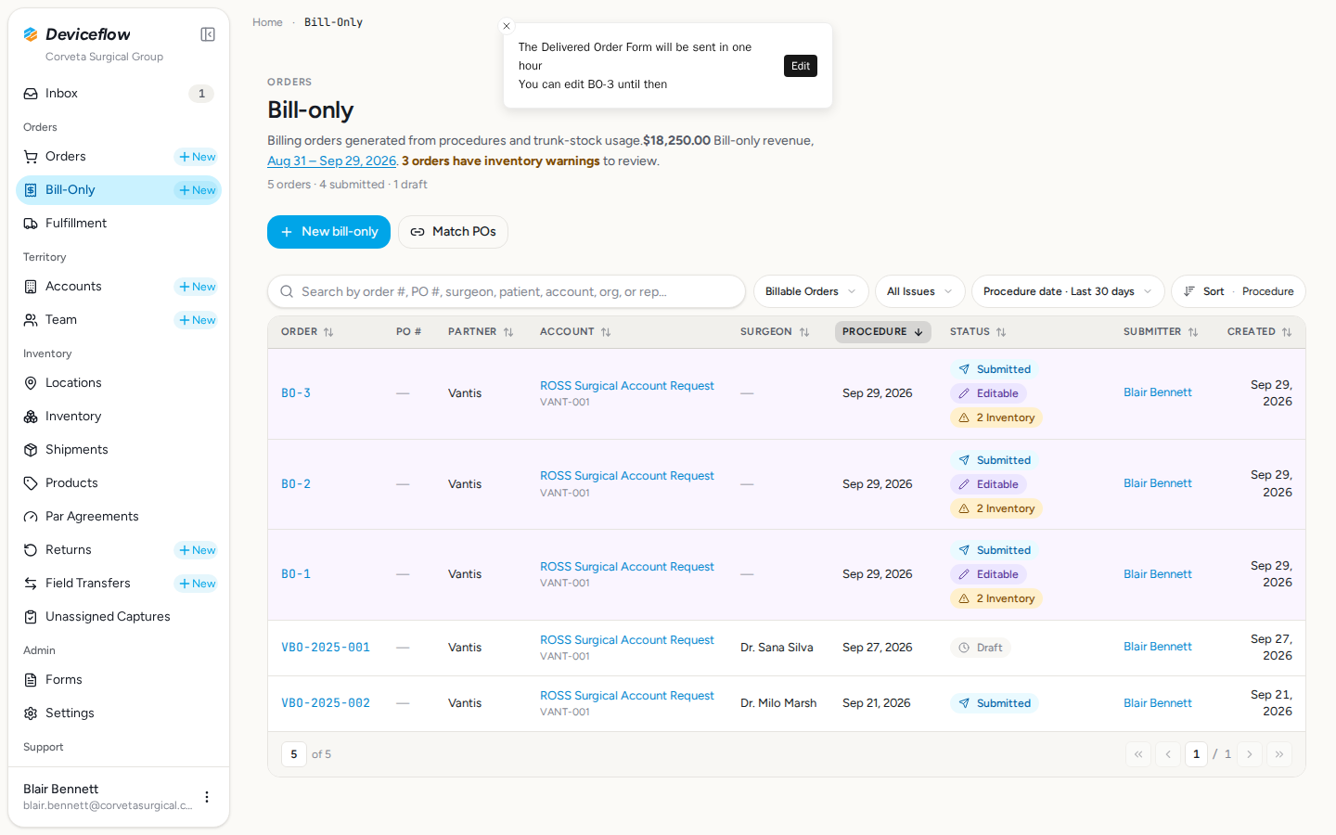
Task: Click the Draft status badge for VBO-2025-001
Action: (980, 648)
